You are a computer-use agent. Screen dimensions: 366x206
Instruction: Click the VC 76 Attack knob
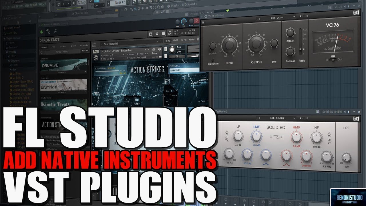(x=290, y=33)
